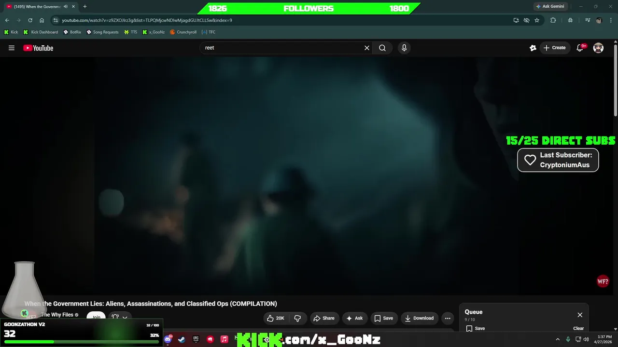Click the Ask Gemini button
Image resolution: width=618 pixels, height=347 pixels.
coord(550,6)
